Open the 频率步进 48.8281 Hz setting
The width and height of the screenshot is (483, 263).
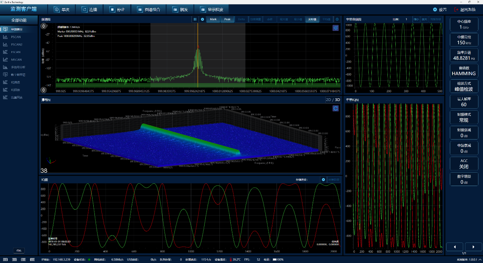[464, 55]
